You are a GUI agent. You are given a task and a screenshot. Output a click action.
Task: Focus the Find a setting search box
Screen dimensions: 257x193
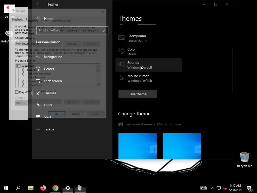point(72,30)
